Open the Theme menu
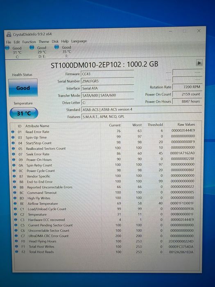Screen dimensions: 215x287 click(x=44, y=42)
